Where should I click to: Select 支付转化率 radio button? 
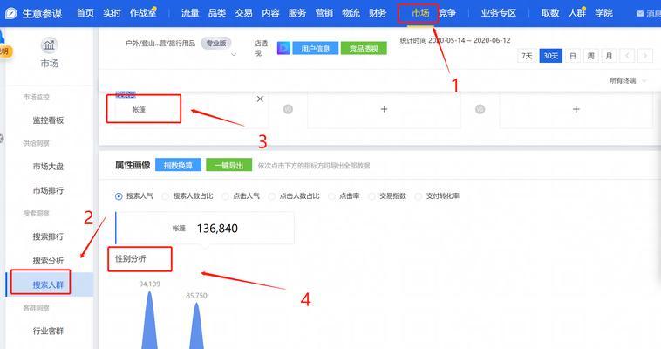click(419, 196)
